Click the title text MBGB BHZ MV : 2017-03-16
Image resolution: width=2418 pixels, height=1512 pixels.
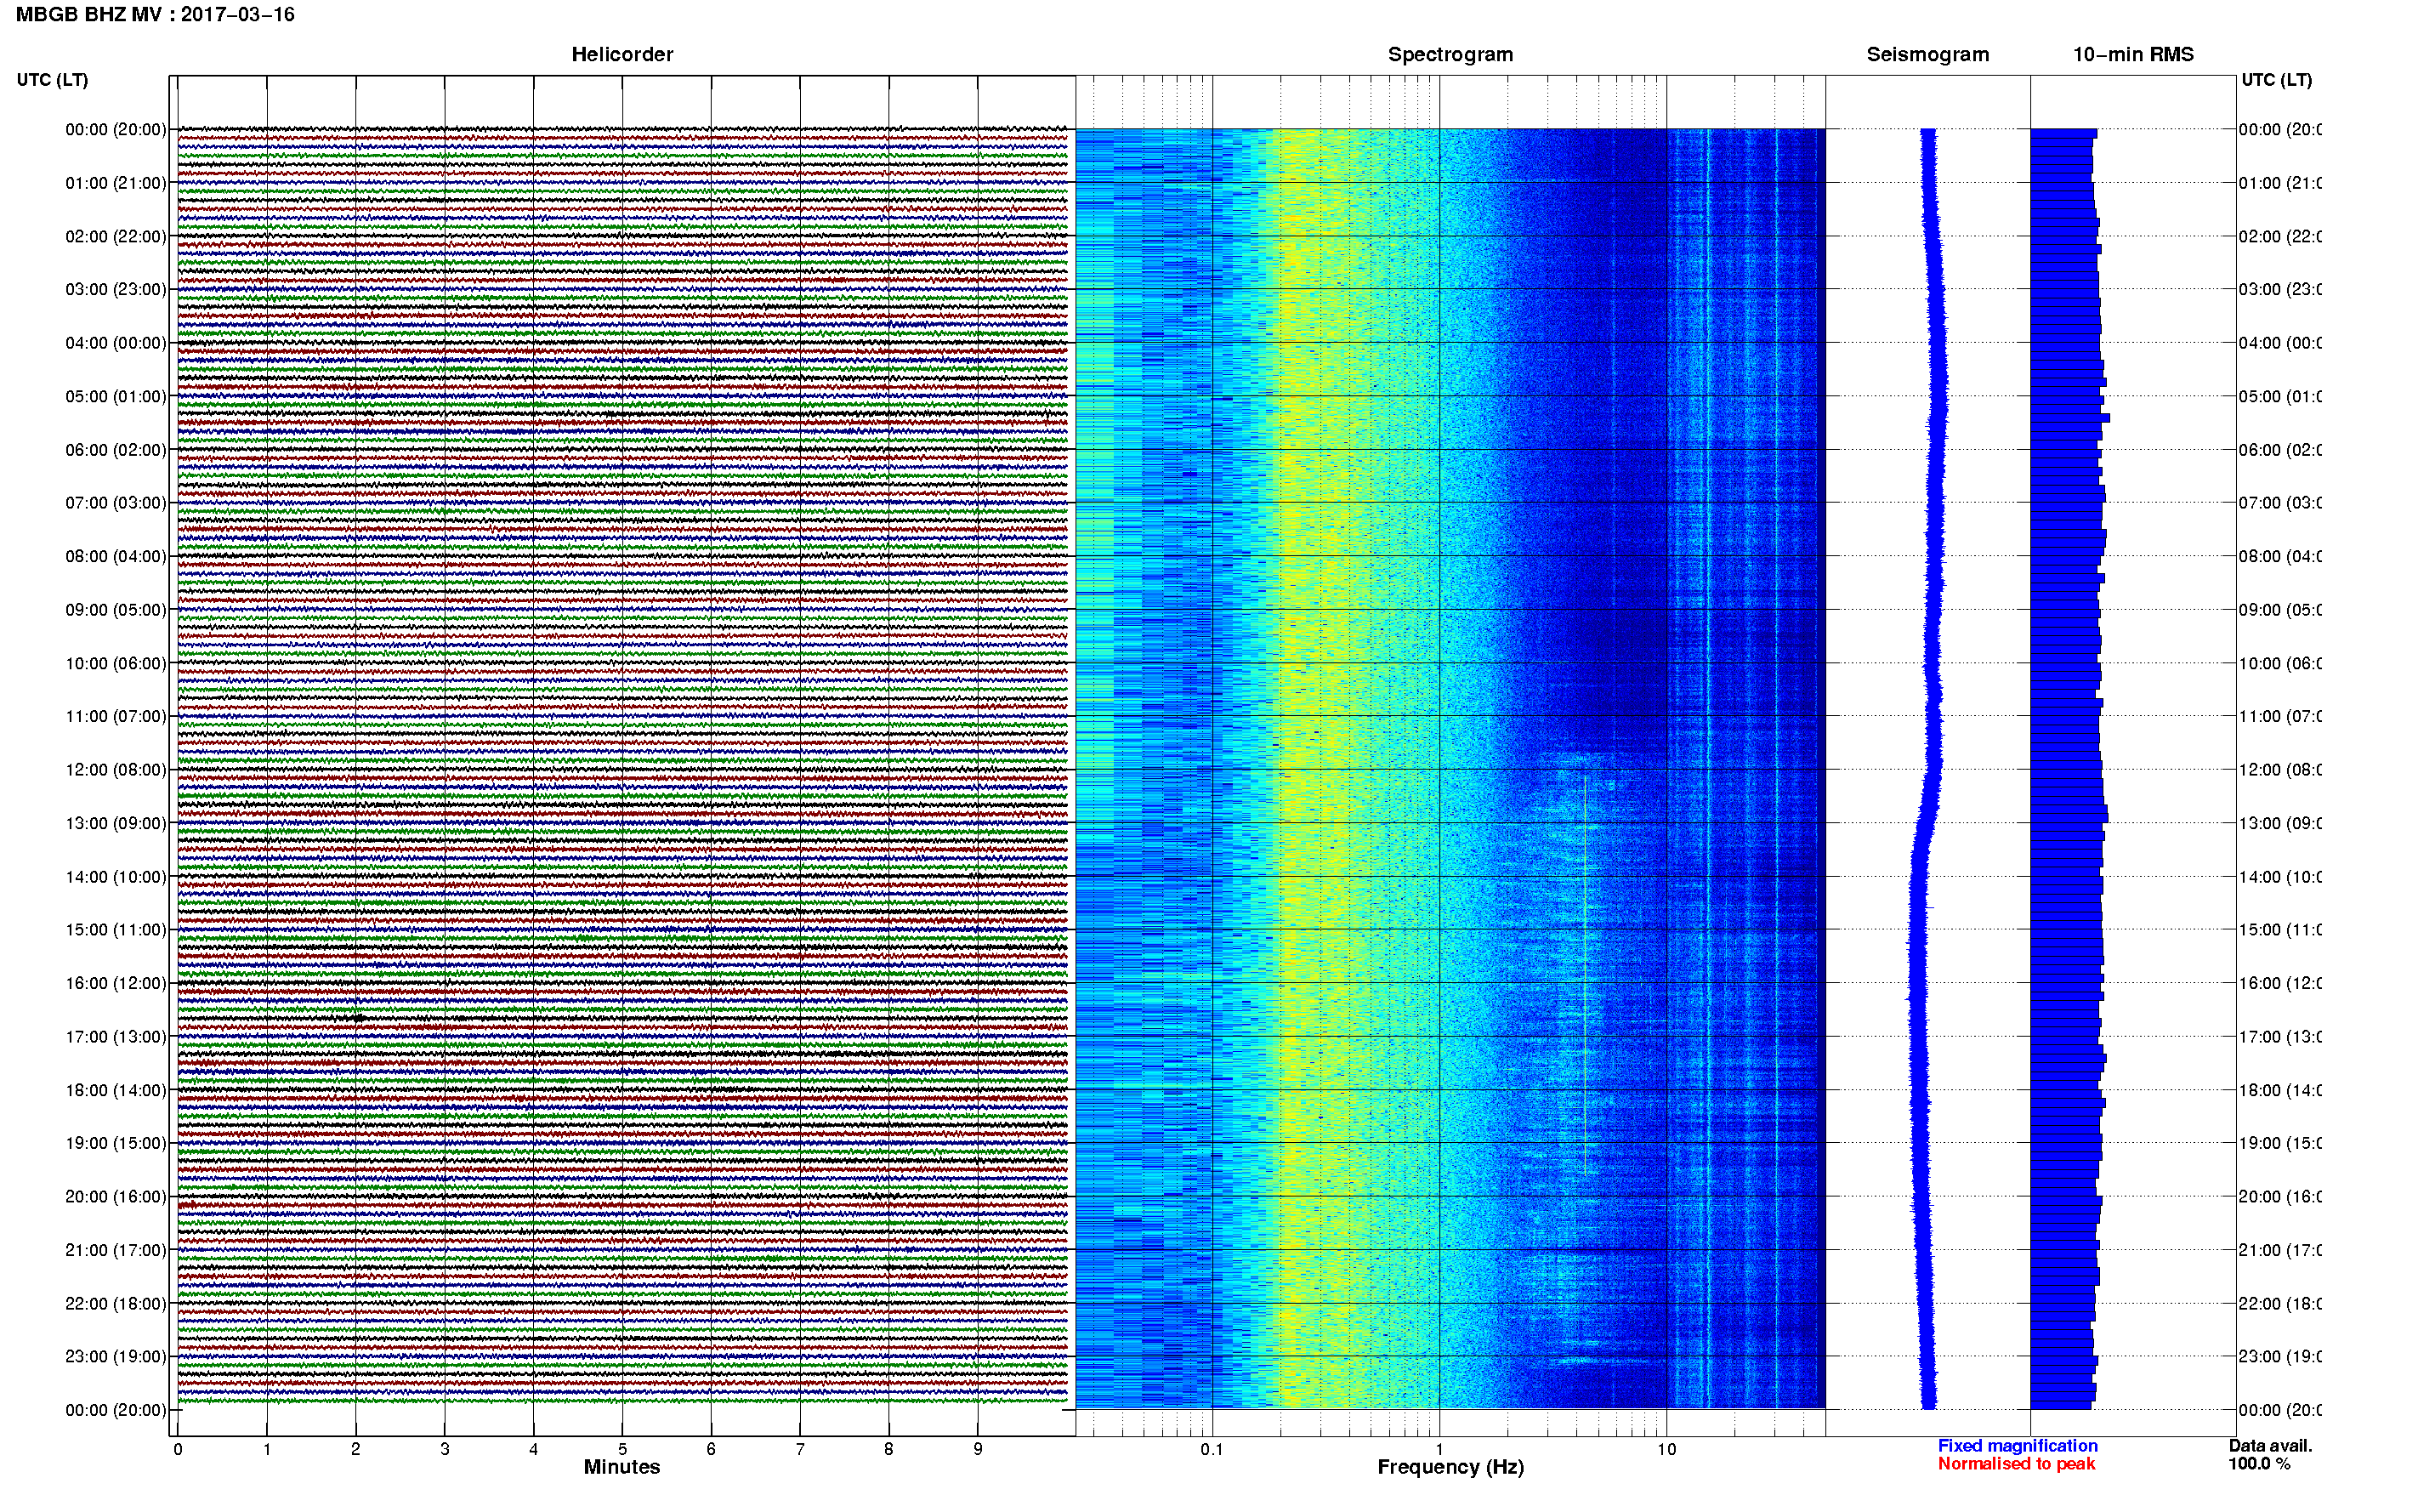click(x=155, y=14)
